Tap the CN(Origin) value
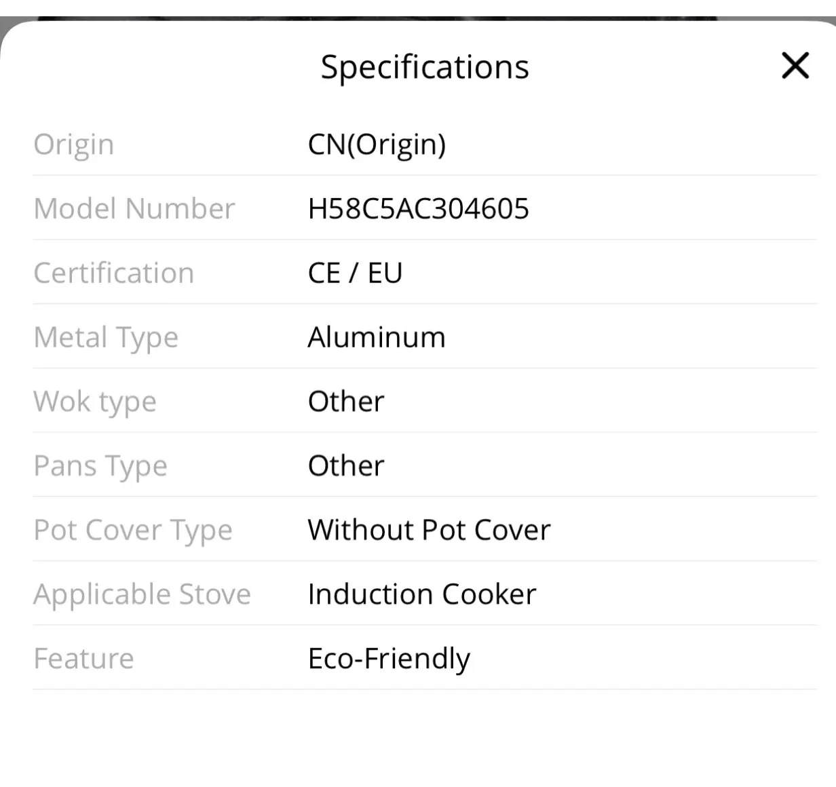836x787 pixels. pyautogui.click(x=377, y=145)
